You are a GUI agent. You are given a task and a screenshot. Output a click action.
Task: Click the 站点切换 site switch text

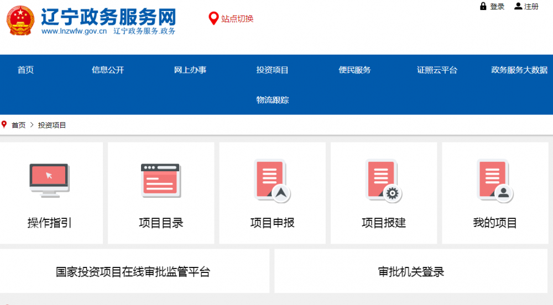point(237,19)
